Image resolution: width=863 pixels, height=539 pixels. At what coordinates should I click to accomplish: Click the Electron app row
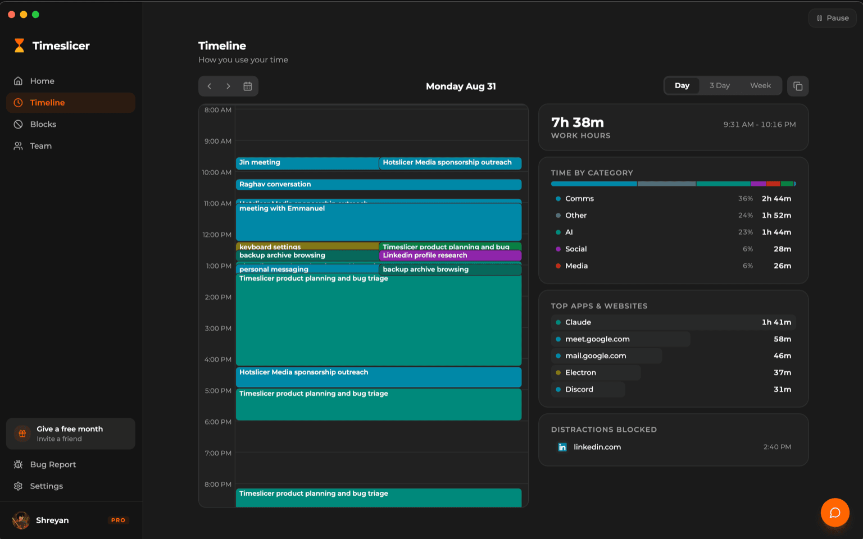673,373
